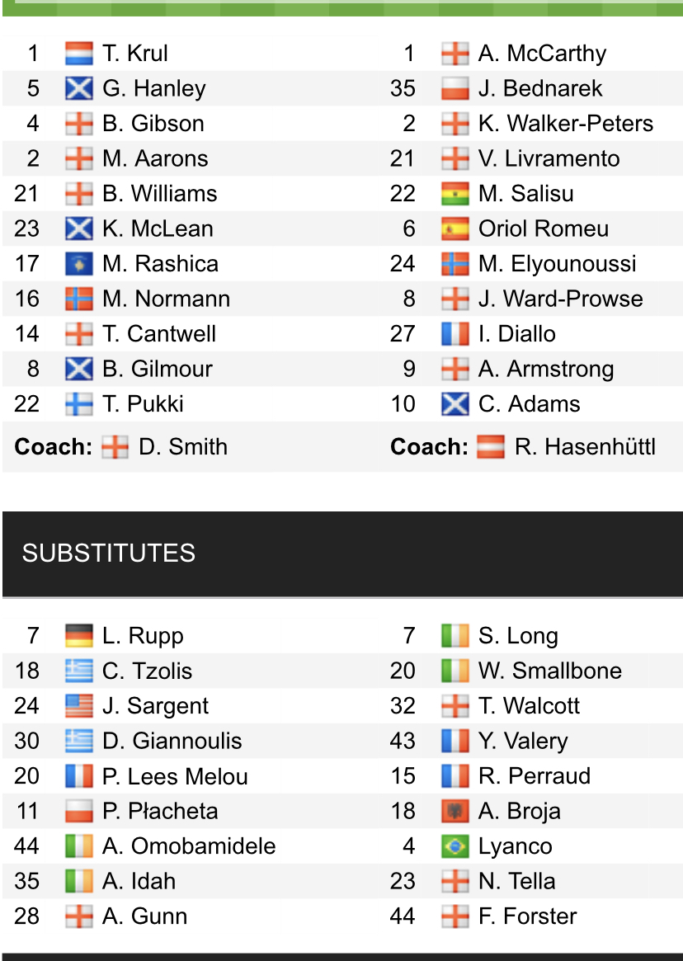The image size is (683, 961).
Task: Click the Germany flag beside L. Rupp
Action: (79, 636)
